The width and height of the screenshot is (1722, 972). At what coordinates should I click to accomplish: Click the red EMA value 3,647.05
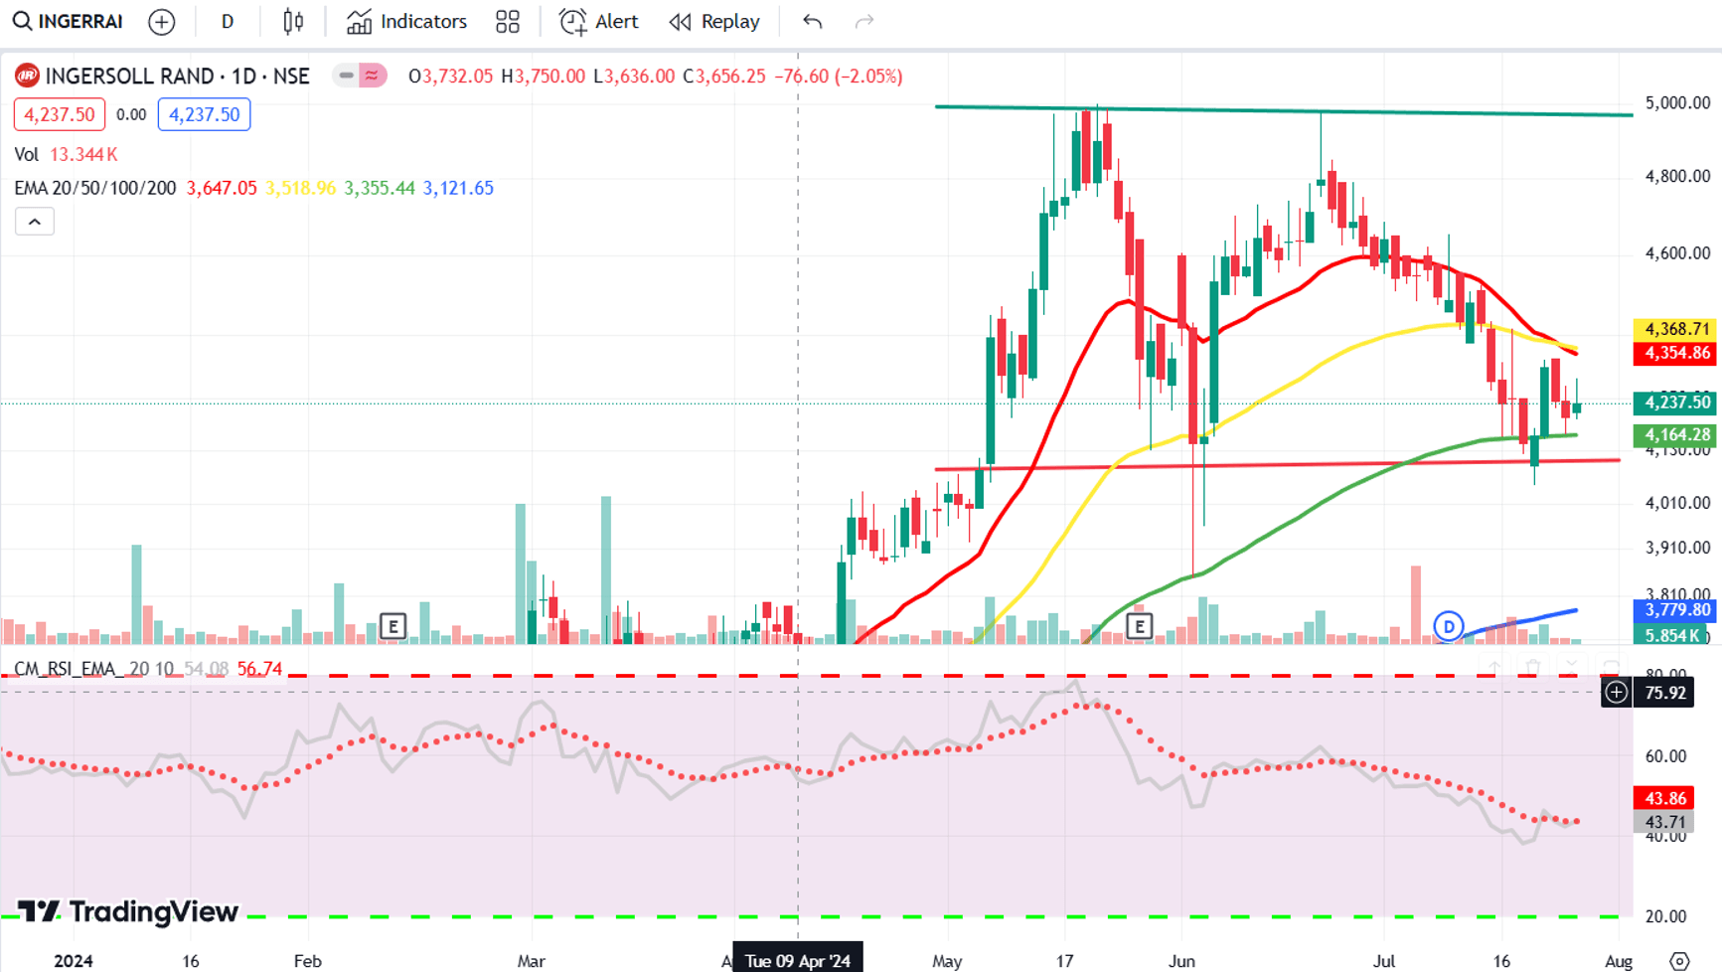(x=222, y=188)
